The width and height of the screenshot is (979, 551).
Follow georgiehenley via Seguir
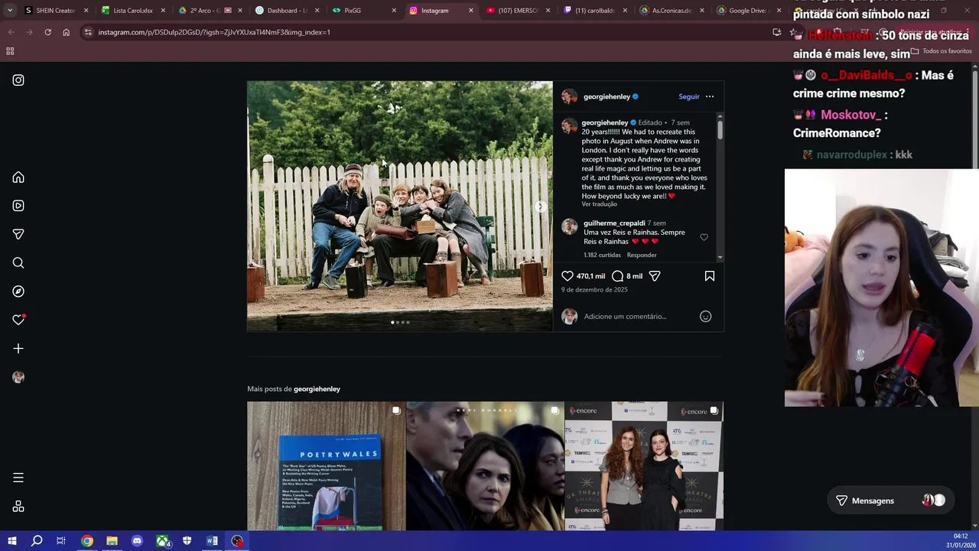[x=689, y=96]
